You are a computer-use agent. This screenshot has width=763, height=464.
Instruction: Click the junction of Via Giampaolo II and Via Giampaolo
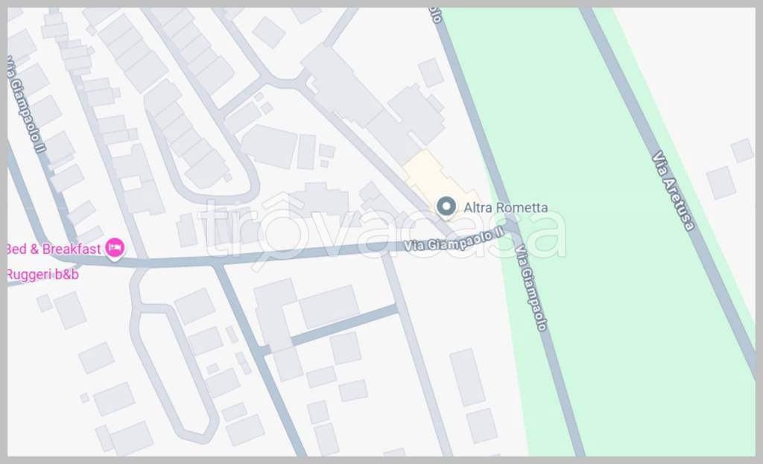(511, 228)
